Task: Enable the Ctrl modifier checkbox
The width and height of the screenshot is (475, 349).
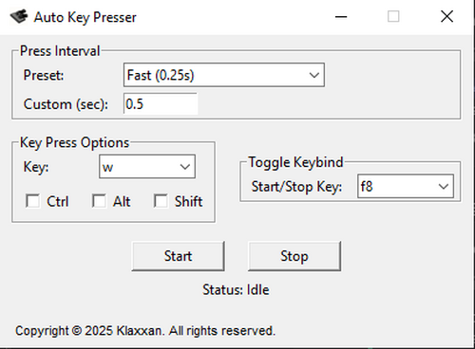Action: pos(33,201)
